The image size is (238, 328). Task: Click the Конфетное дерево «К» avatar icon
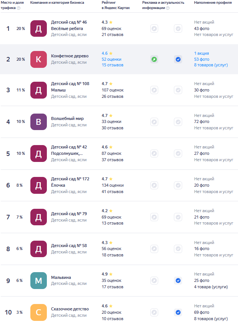[39, 59]
